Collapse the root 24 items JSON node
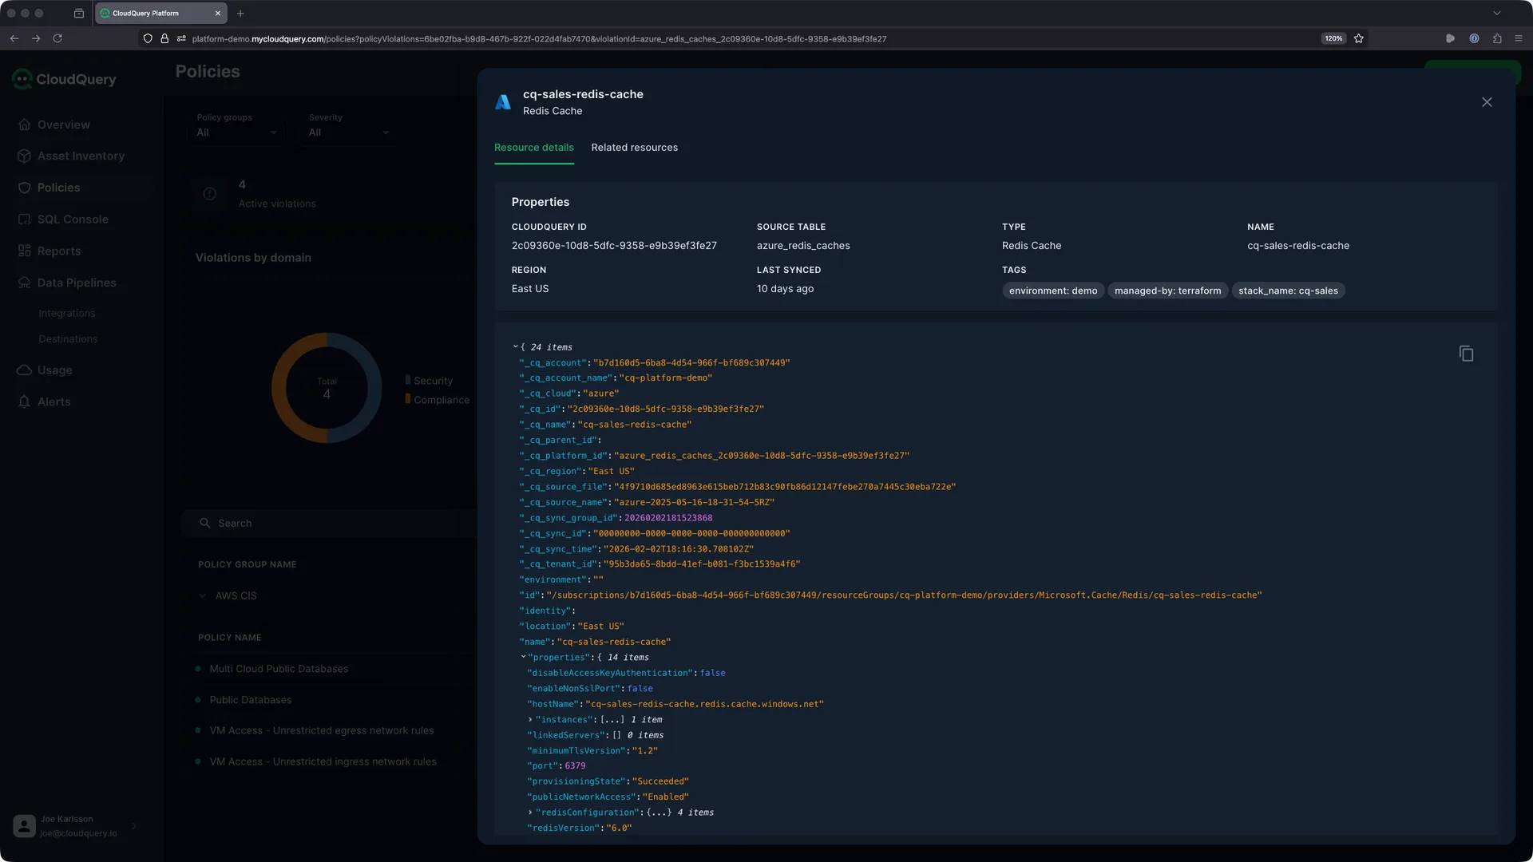Screen dimensions: 1533x862 pyautogui.click(x=516, y=347)
